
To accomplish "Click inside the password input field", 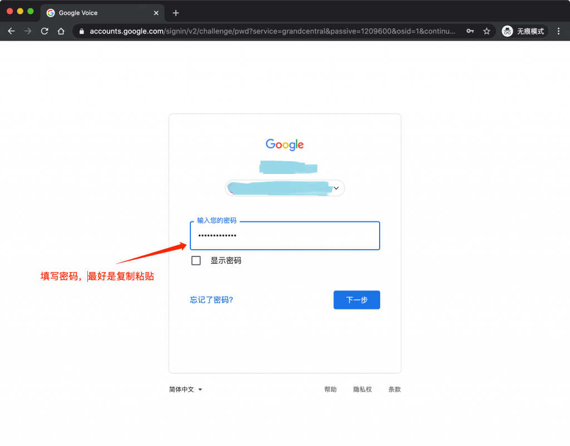I will 284,235.
